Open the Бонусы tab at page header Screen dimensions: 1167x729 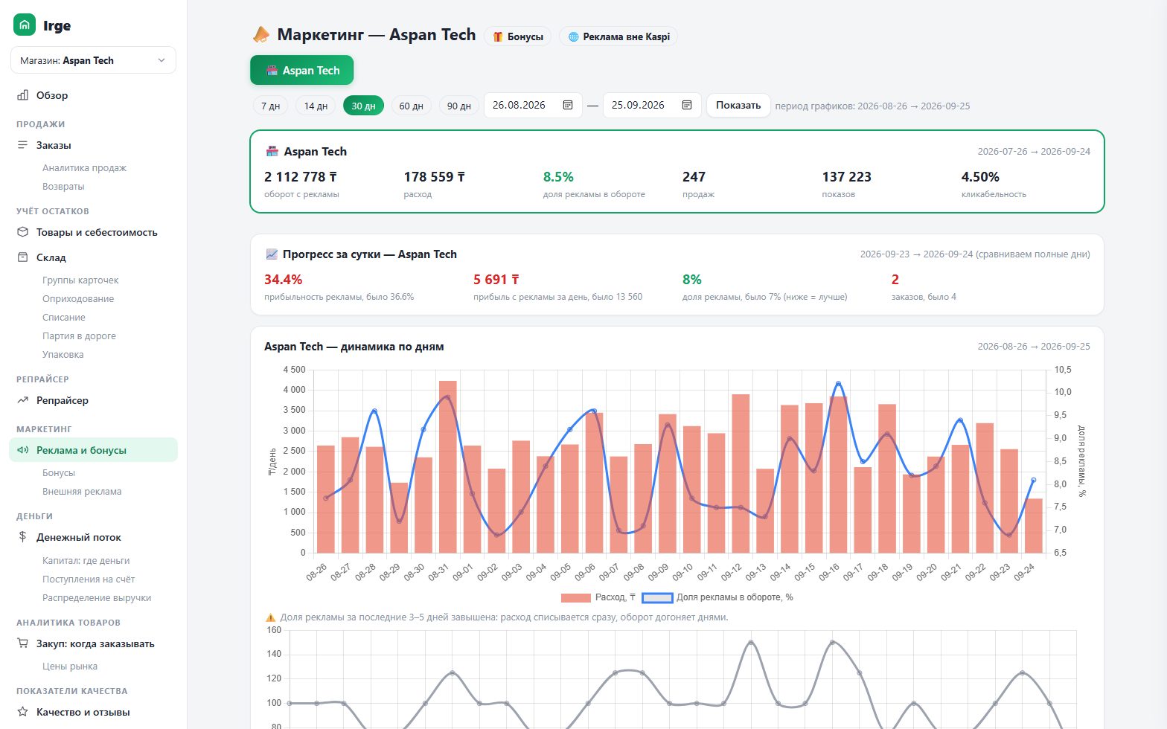click(517, 36)
